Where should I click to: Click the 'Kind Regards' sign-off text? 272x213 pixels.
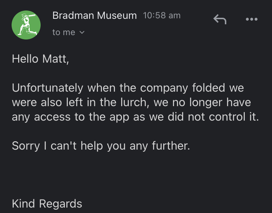(x=47, y=204)
